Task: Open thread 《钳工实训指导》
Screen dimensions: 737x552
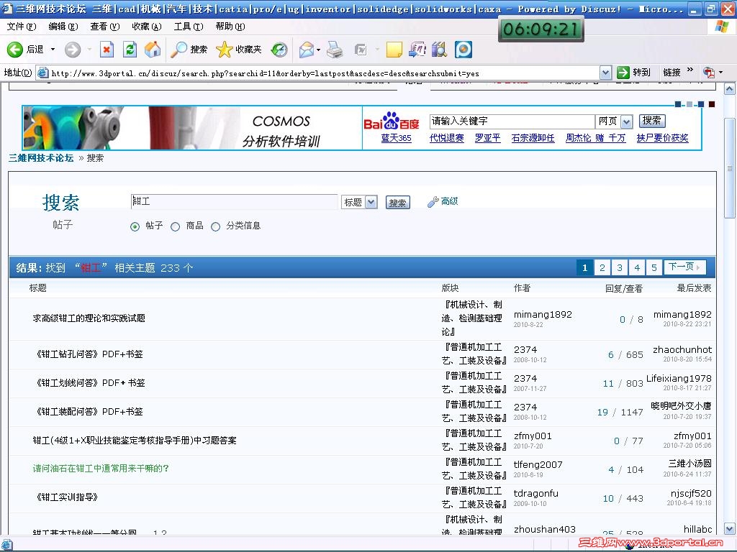Action: tap(67, 497)
